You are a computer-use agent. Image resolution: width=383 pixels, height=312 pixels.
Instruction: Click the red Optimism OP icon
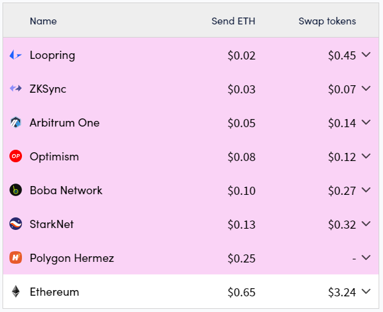click(16, 156)
